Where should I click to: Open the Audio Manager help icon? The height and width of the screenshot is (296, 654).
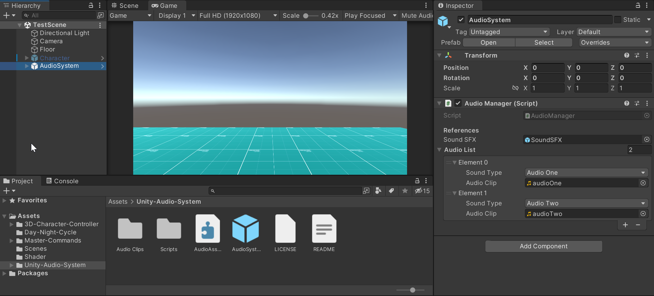(626, 103)
